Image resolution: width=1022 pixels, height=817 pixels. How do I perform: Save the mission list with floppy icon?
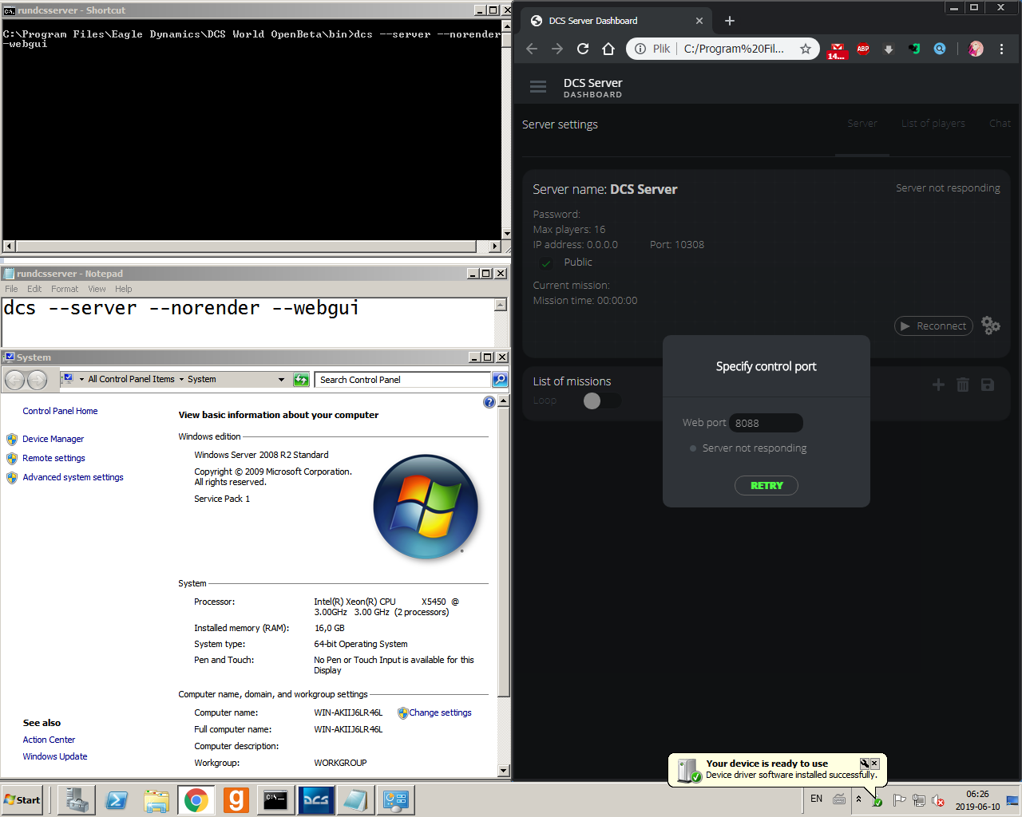[x=988, y=385]
